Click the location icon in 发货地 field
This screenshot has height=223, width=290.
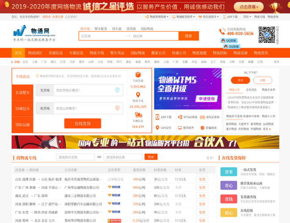pos(117,90)
